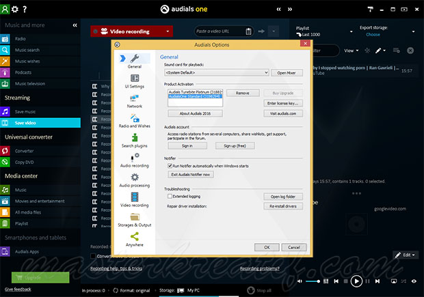Open the Export storage dropdown arrow

pyautogui.click(x=413, y=31)
